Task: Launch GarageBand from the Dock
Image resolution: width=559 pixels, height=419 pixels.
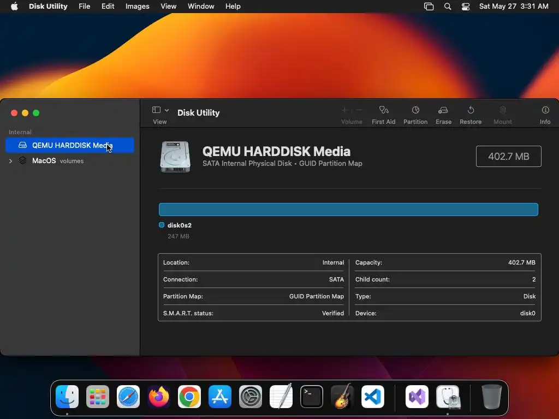Action: click(x=342, y=396)
